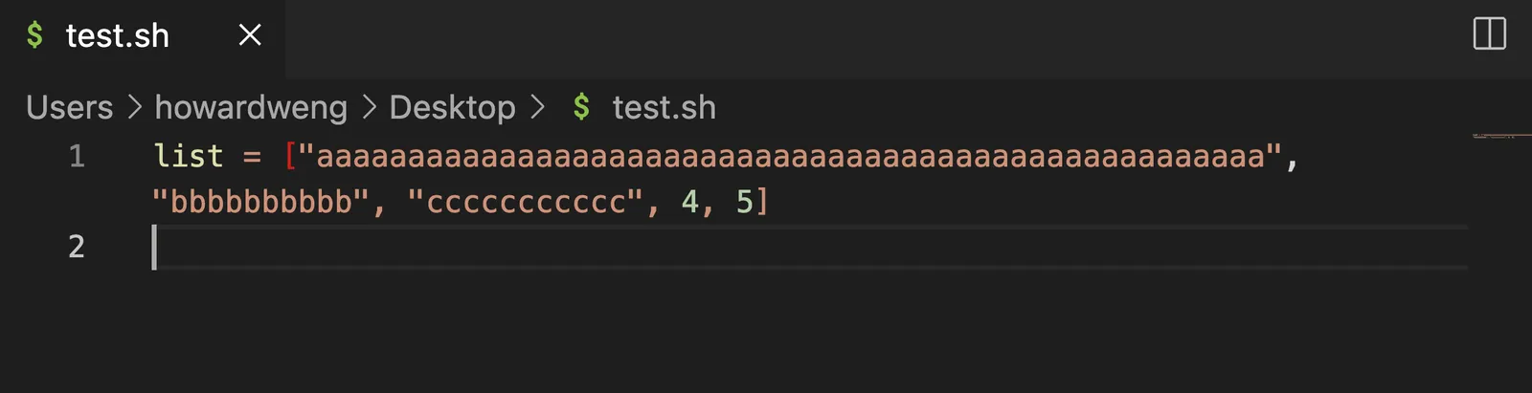The image size is (1532, 393).
Task: Expand the chevron after Users breadcrumb
Action: click(135, 107)
